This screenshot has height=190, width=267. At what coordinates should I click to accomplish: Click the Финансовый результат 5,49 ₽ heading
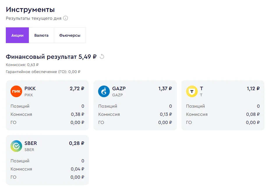click(51, 57)
